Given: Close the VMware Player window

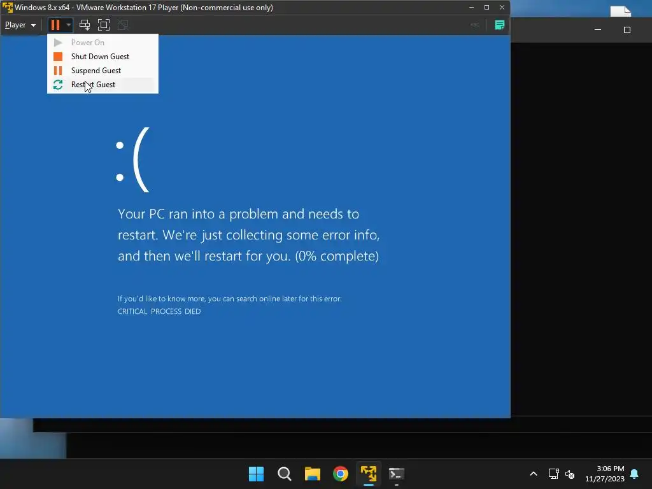Looking at the screenshot, I should pyautogui.click(x=502, y=8).
